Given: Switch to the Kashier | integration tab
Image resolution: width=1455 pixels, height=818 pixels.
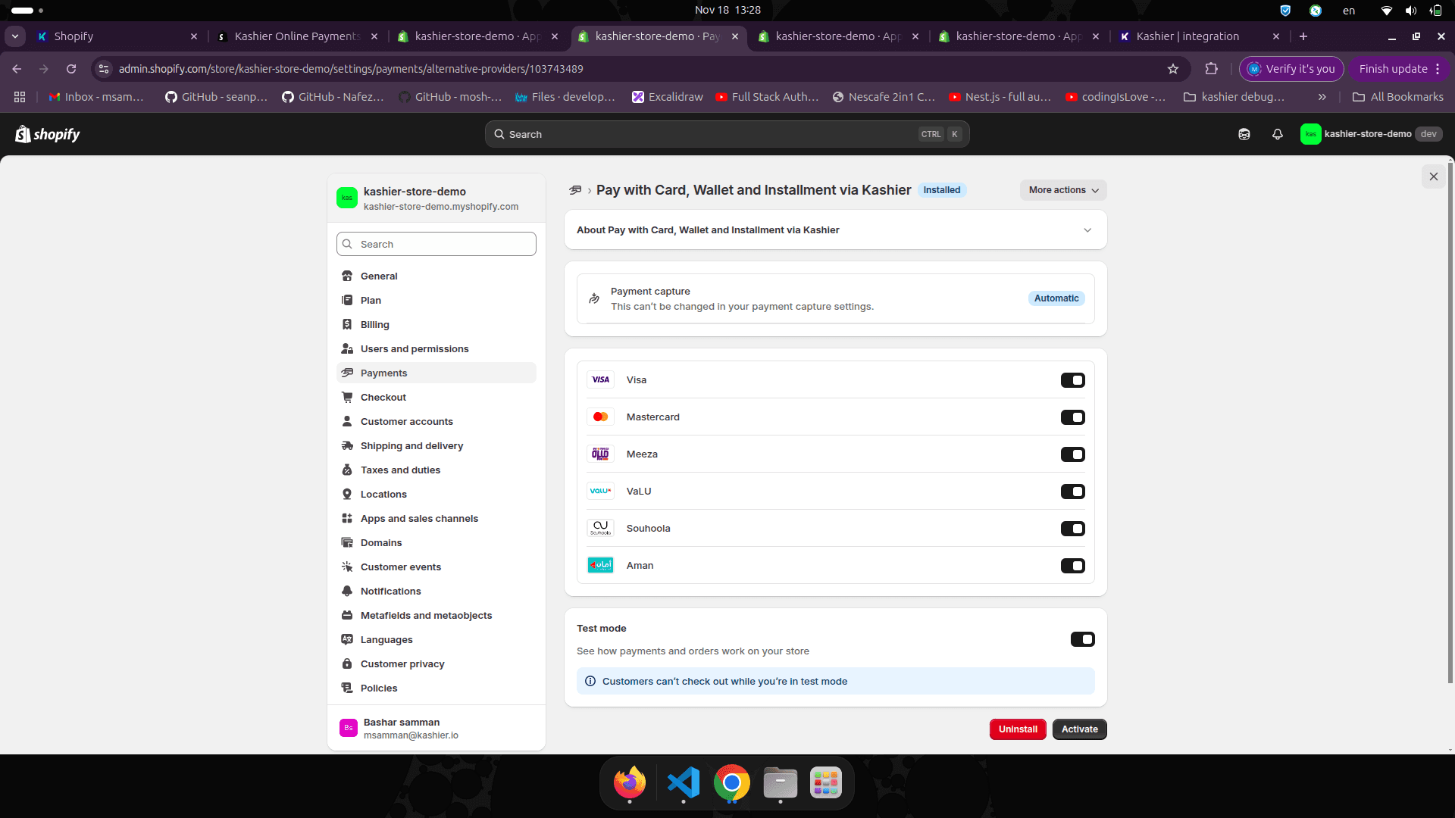Looking at the screenshot, I should (x=1200, y=36).
